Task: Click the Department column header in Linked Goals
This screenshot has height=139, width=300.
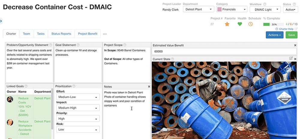Action: [43, 92]
